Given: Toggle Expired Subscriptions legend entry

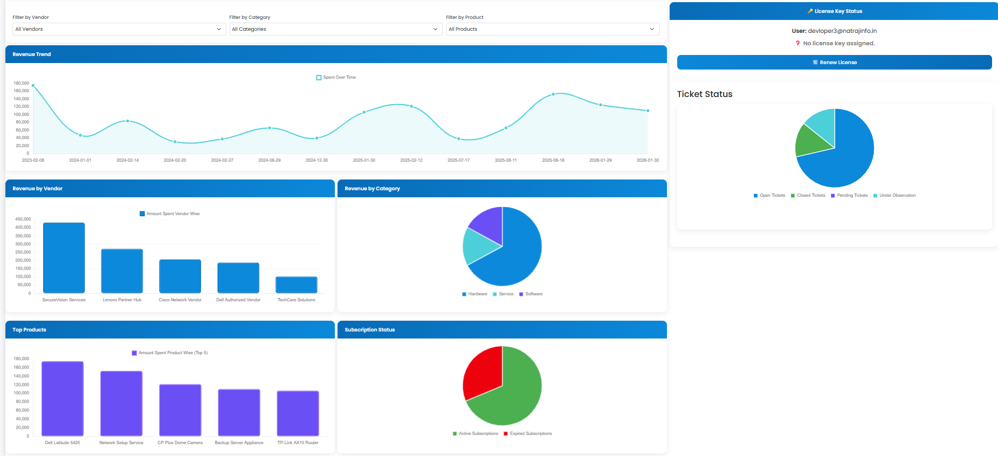Looking at the screenshot, I should click(528, 434).
